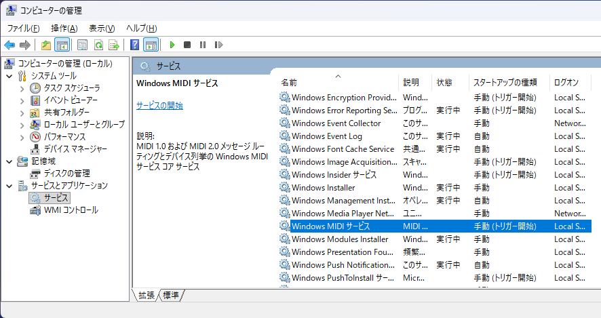Screen dimensions: 601x318
Task: Open the 操作(A) menu
Action: coord(64,28)
